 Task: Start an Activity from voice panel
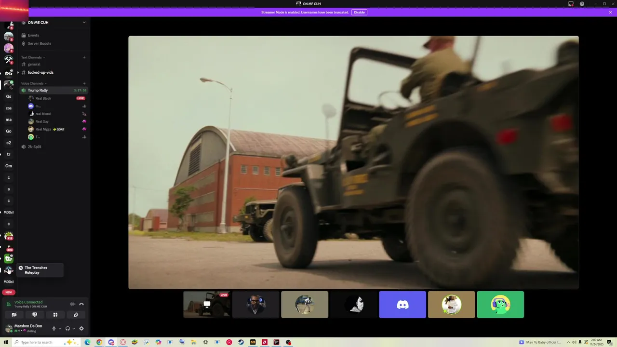pos(55,315)
